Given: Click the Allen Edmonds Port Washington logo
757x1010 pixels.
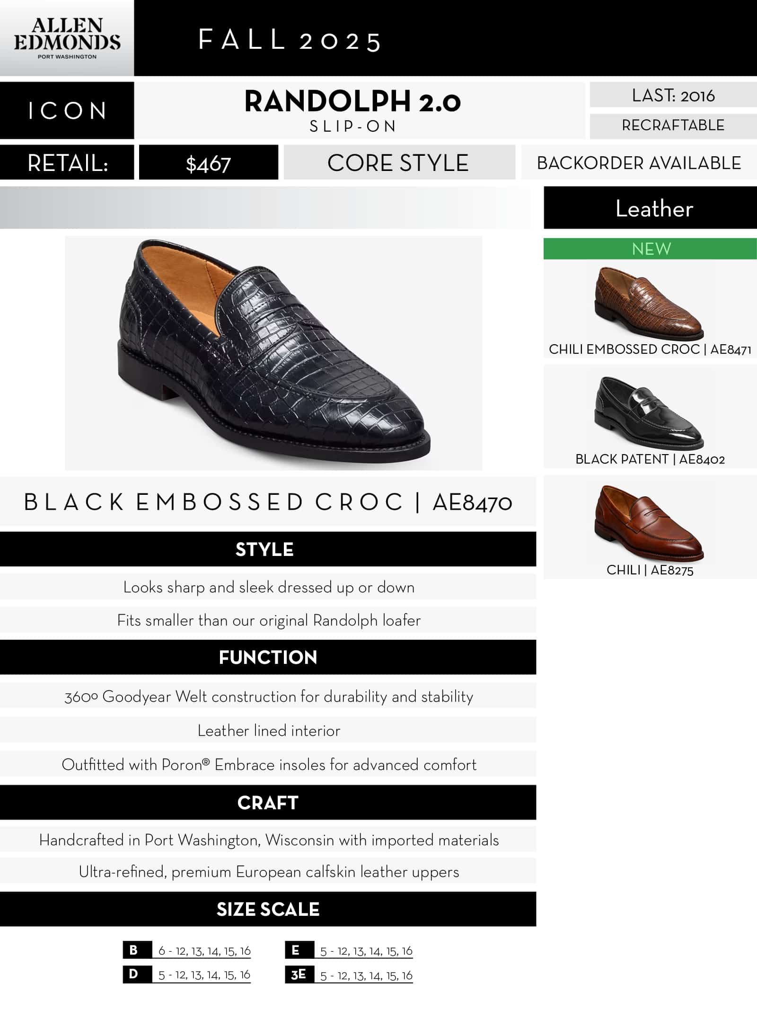Looking at the screenshot, I should (67, 38).
